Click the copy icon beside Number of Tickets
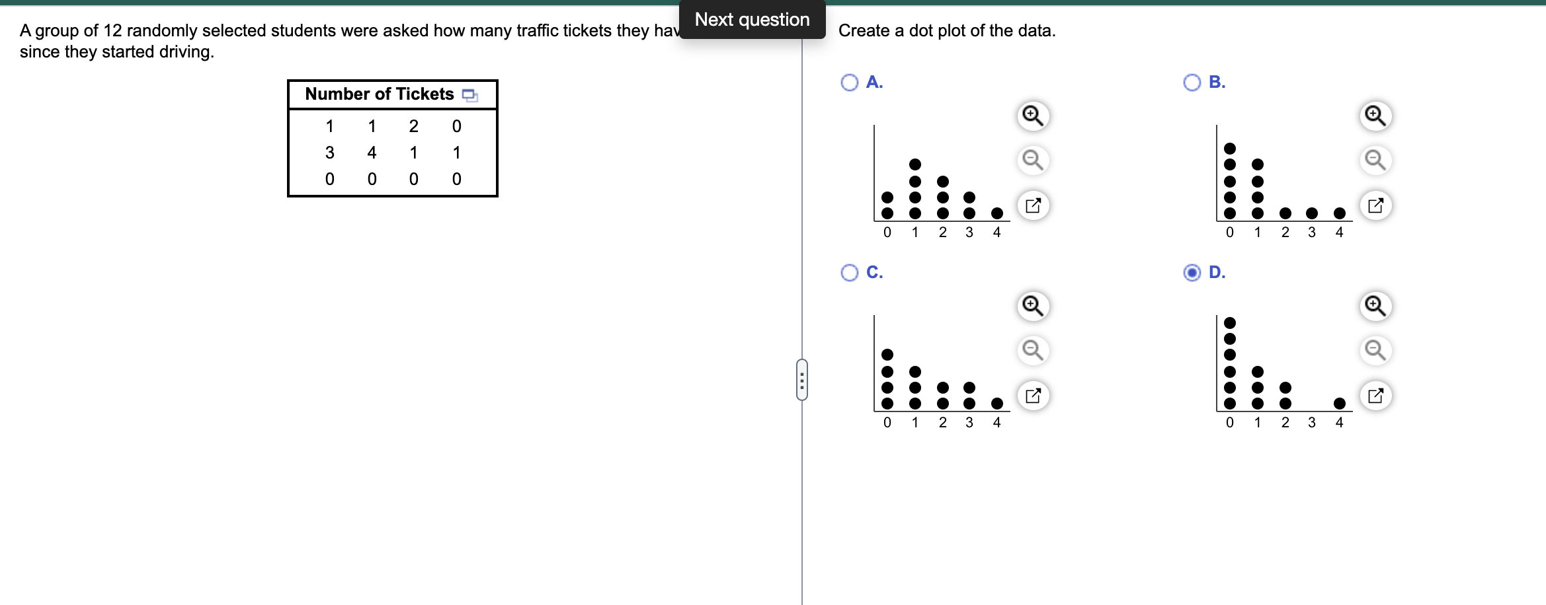The image size is (1546, 605). [469, 94]
